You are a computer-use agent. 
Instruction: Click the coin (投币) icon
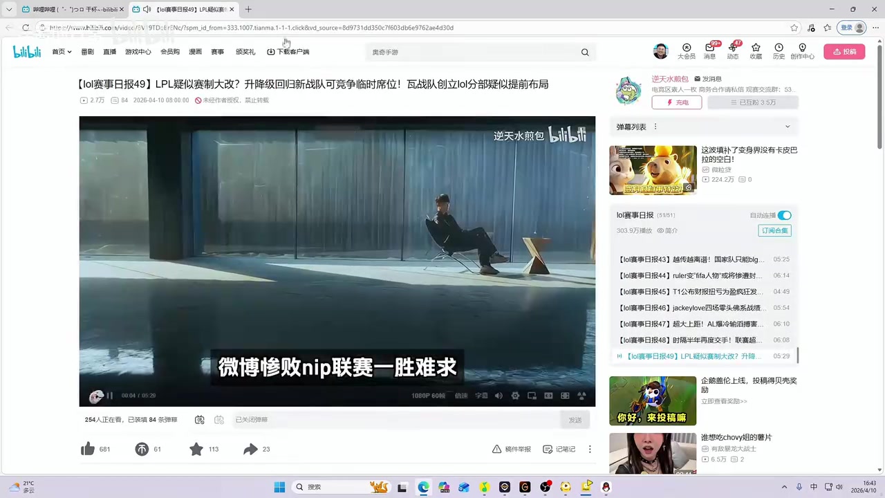coord(142,450)
